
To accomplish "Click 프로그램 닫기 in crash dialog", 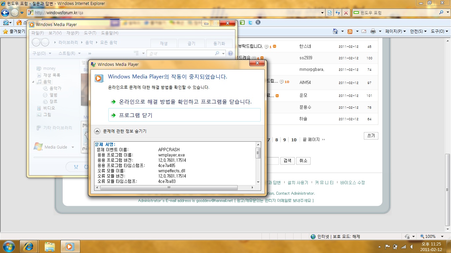I will (x=185, y=115).
